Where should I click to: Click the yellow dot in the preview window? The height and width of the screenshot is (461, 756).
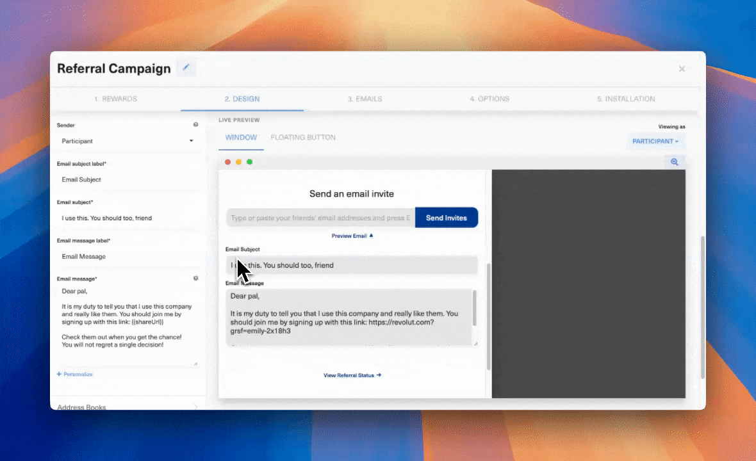click(x=238, y=162)
